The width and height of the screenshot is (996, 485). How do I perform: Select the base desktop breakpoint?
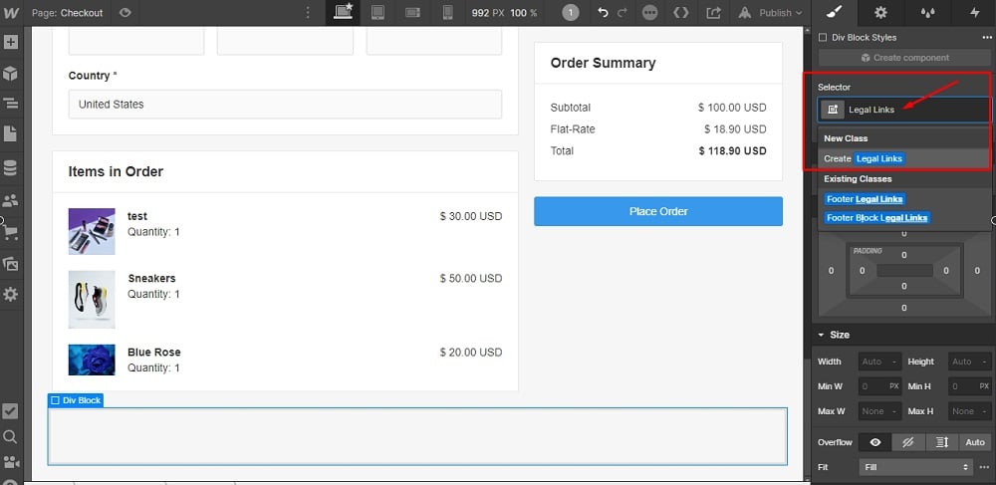pyautogui.click(x=343, y=12)
